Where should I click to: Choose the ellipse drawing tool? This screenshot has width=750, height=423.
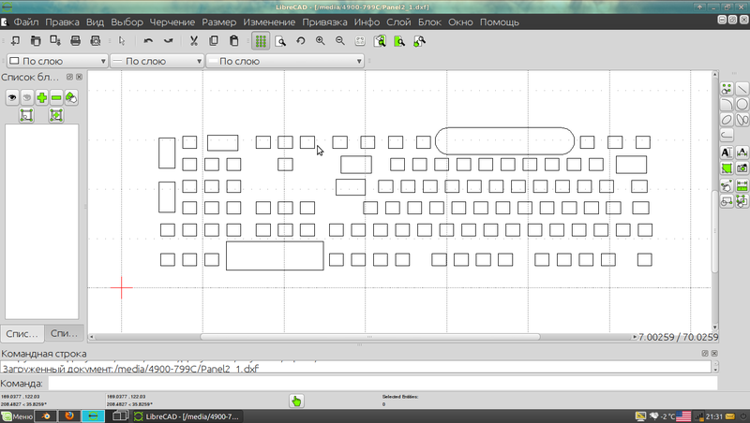(x=727, y=120)
